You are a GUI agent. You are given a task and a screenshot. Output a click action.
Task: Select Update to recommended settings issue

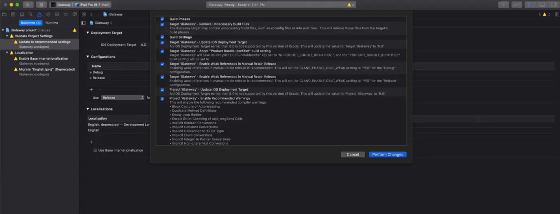[39, 44]
